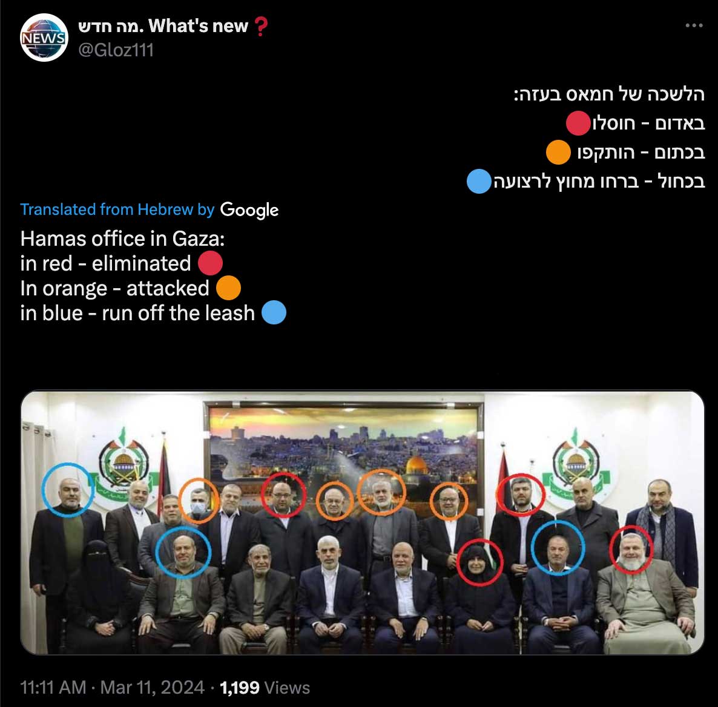Click orange circle emoji beside "attacked"

pyautogui.click(x=228, y=288)
